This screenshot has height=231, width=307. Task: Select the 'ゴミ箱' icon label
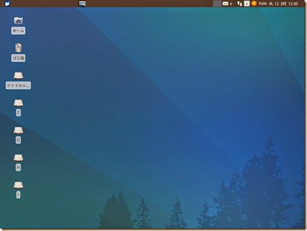click(18, 58)
